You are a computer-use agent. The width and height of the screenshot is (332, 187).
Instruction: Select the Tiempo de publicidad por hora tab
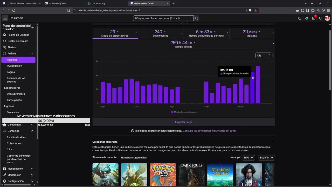click(x=206, y=34)
